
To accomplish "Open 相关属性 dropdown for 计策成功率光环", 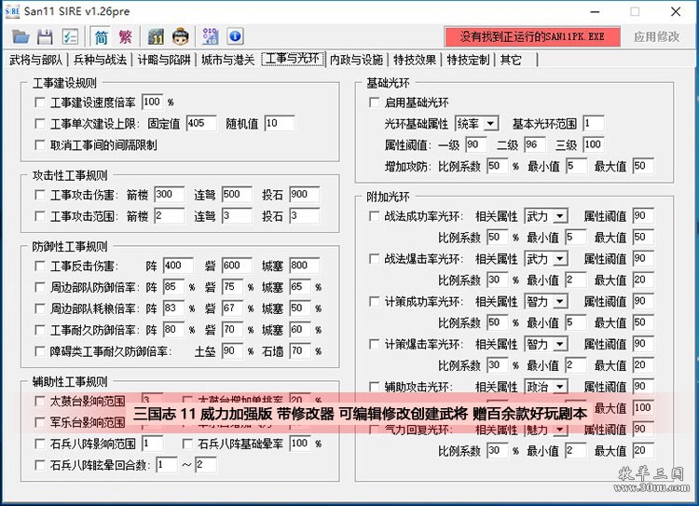I will 546,302.
